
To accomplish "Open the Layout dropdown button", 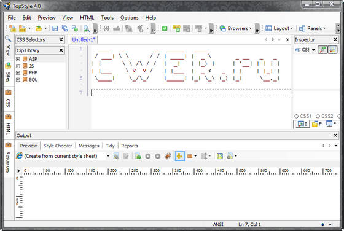I will coord(279,28).
